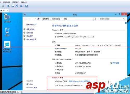Select the 这台电脑 desktop icon
130x94 pixels.
tap(7, 18)
